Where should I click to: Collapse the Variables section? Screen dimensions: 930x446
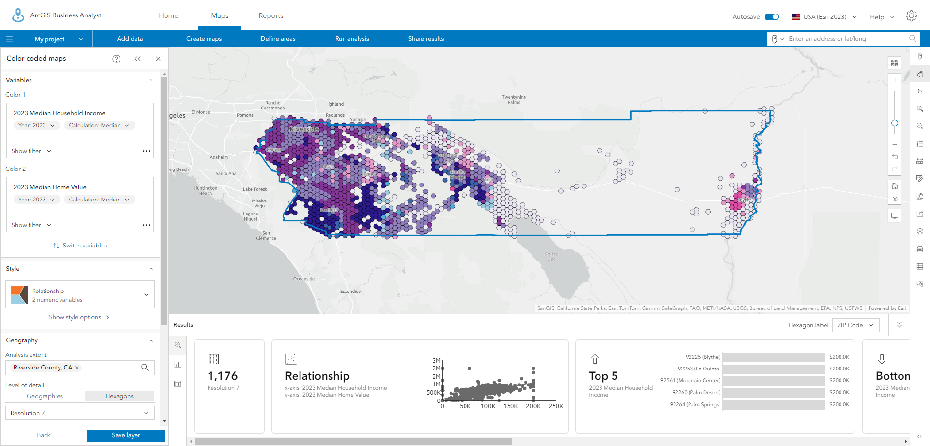(151, 80)
